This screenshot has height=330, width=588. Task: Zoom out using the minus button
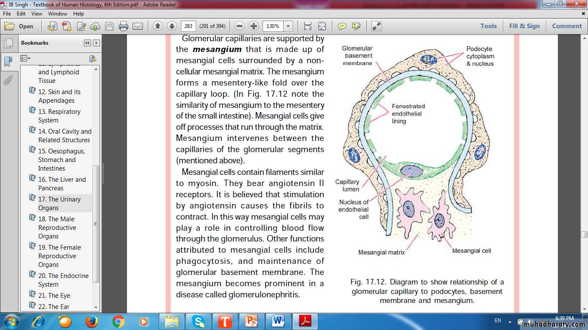(240, 26)
